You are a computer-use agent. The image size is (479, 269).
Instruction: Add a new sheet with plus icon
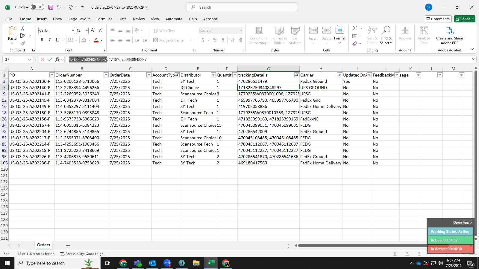[x=68, y=245]
